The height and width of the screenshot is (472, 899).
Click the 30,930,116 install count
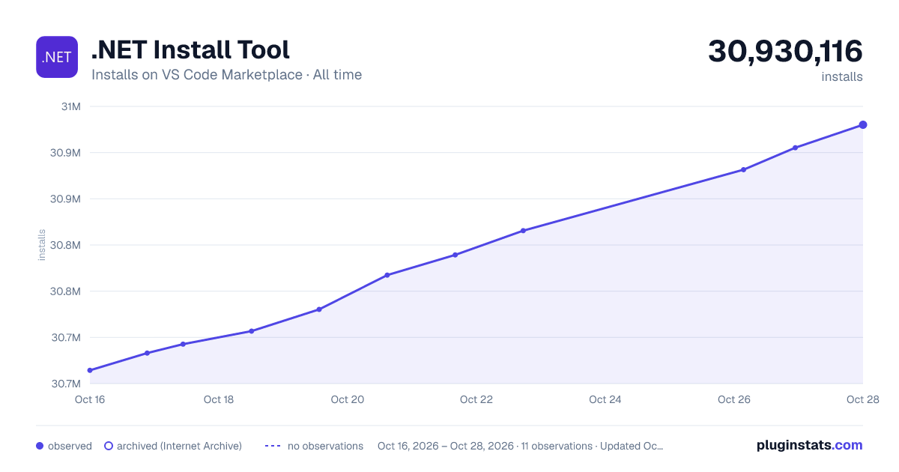pyautogui.click(x=785, y=51)
